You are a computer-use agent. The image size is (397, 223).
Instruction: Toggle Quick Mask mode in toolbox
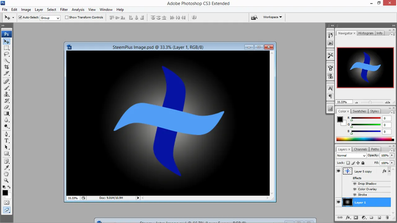[7, 203]
